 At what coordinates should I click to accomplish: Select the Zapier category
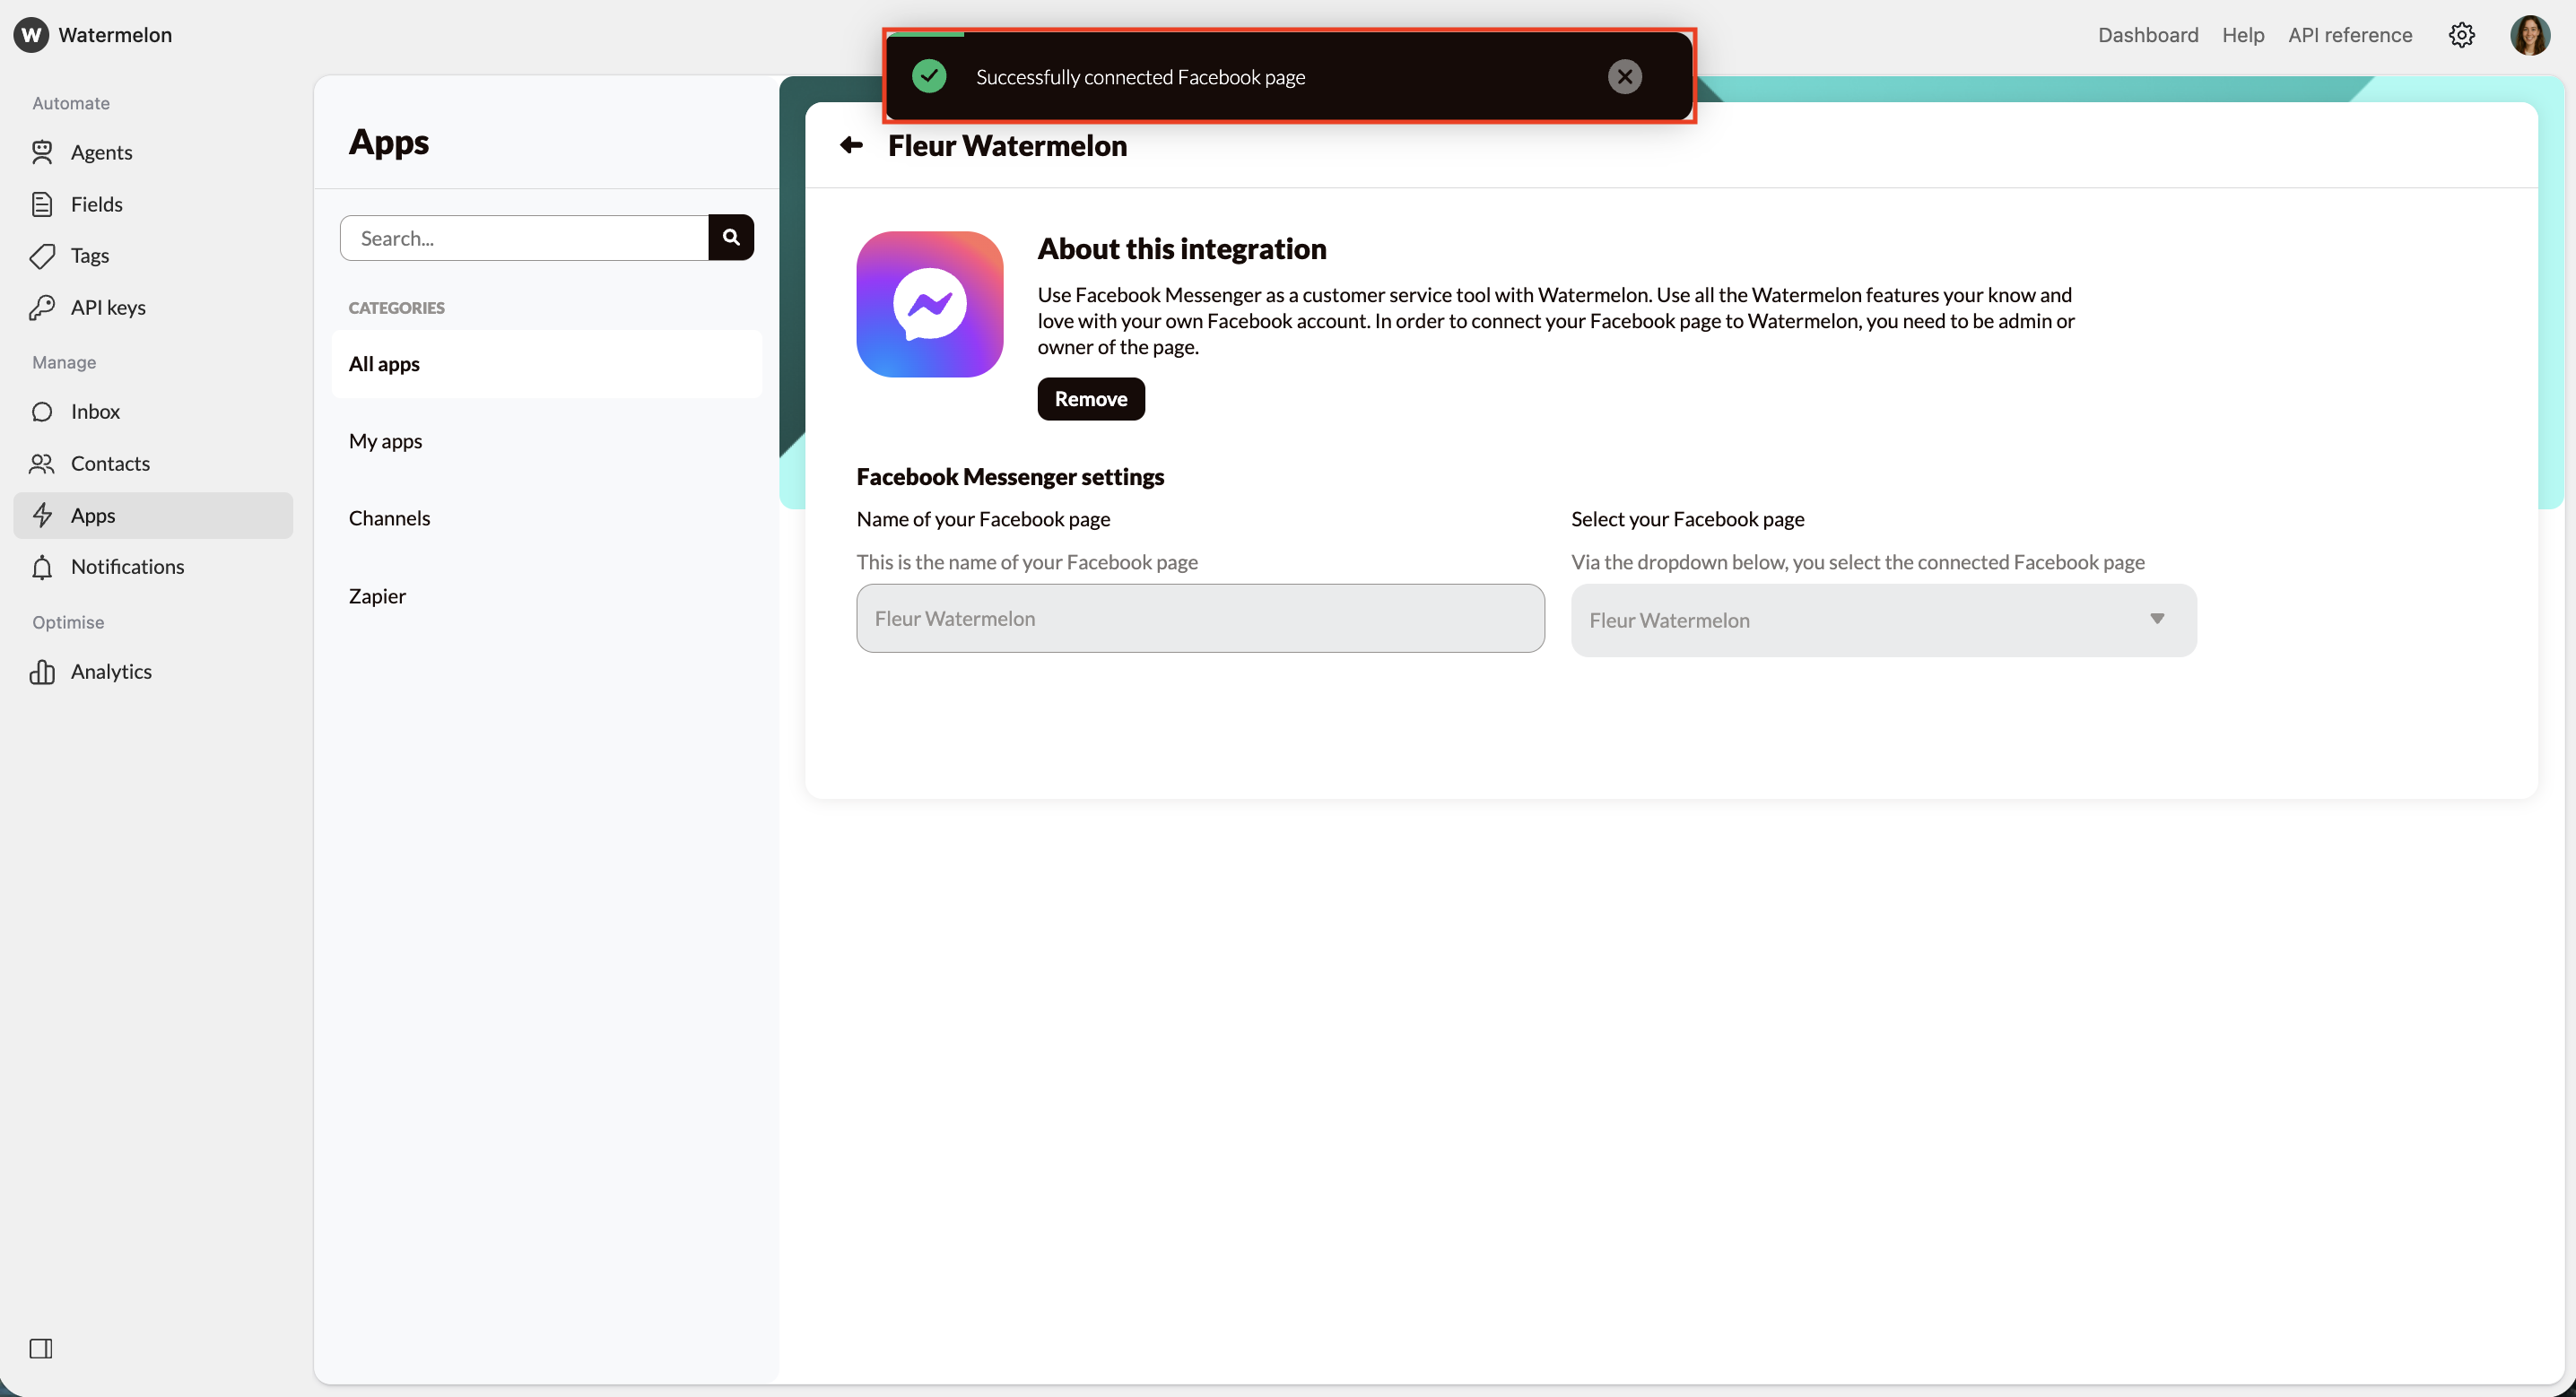(377, 596)
